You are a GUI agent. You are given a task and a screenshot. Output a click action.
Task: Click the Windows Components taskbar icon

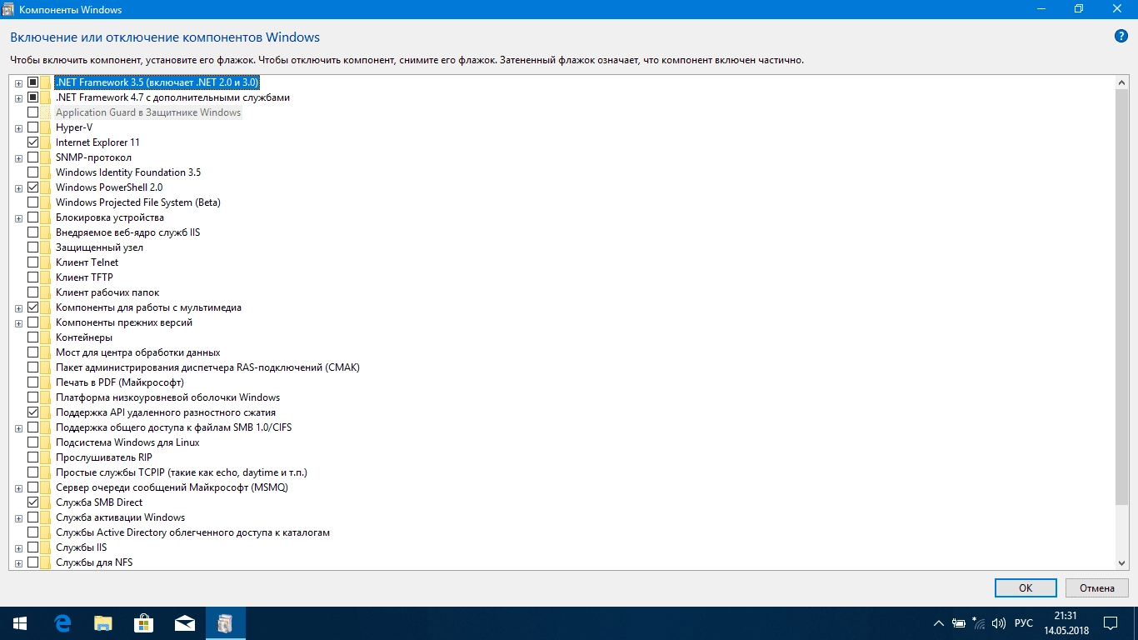pyautogui.click(x=225, y=623)
